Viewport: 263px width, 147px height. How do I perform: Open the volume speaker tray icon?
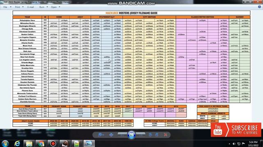[234, 144]
